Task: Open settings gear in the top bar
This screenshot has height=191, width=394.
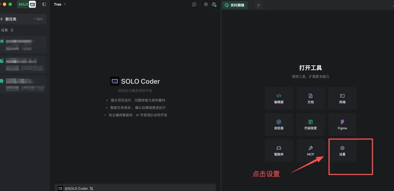Action: 206,4
